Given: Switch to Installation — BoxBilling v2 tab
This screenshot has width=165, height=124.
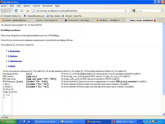Looking at the screenshot, I should [x=110, y=20].
